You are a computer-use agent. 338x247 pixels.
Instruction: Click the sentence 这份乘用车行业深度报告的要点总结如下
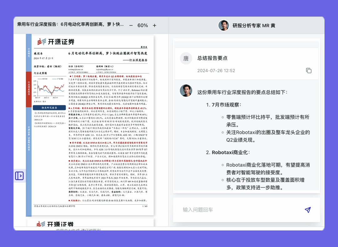pos(242,92)
